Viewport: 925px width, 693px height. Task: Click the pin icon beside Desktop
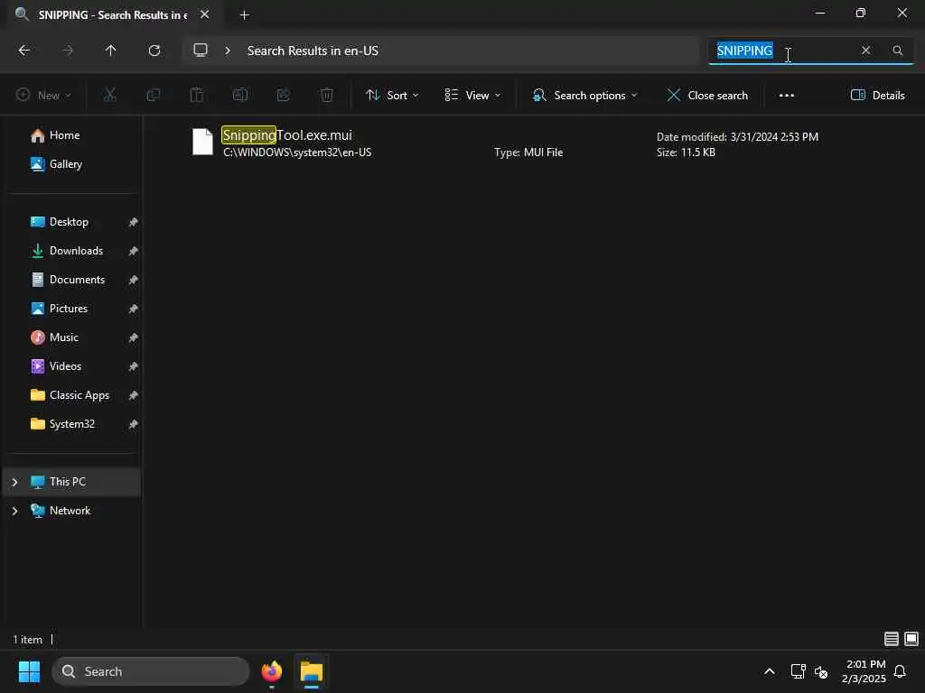point(134,222)
